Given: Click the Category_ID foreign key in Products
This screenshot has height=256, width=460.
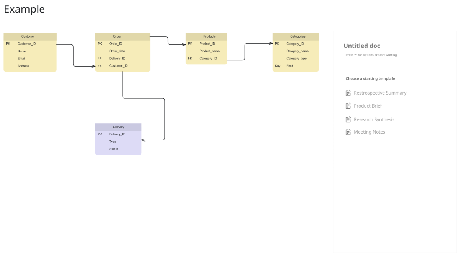Looking at the screenshot, I should (209, 58).
